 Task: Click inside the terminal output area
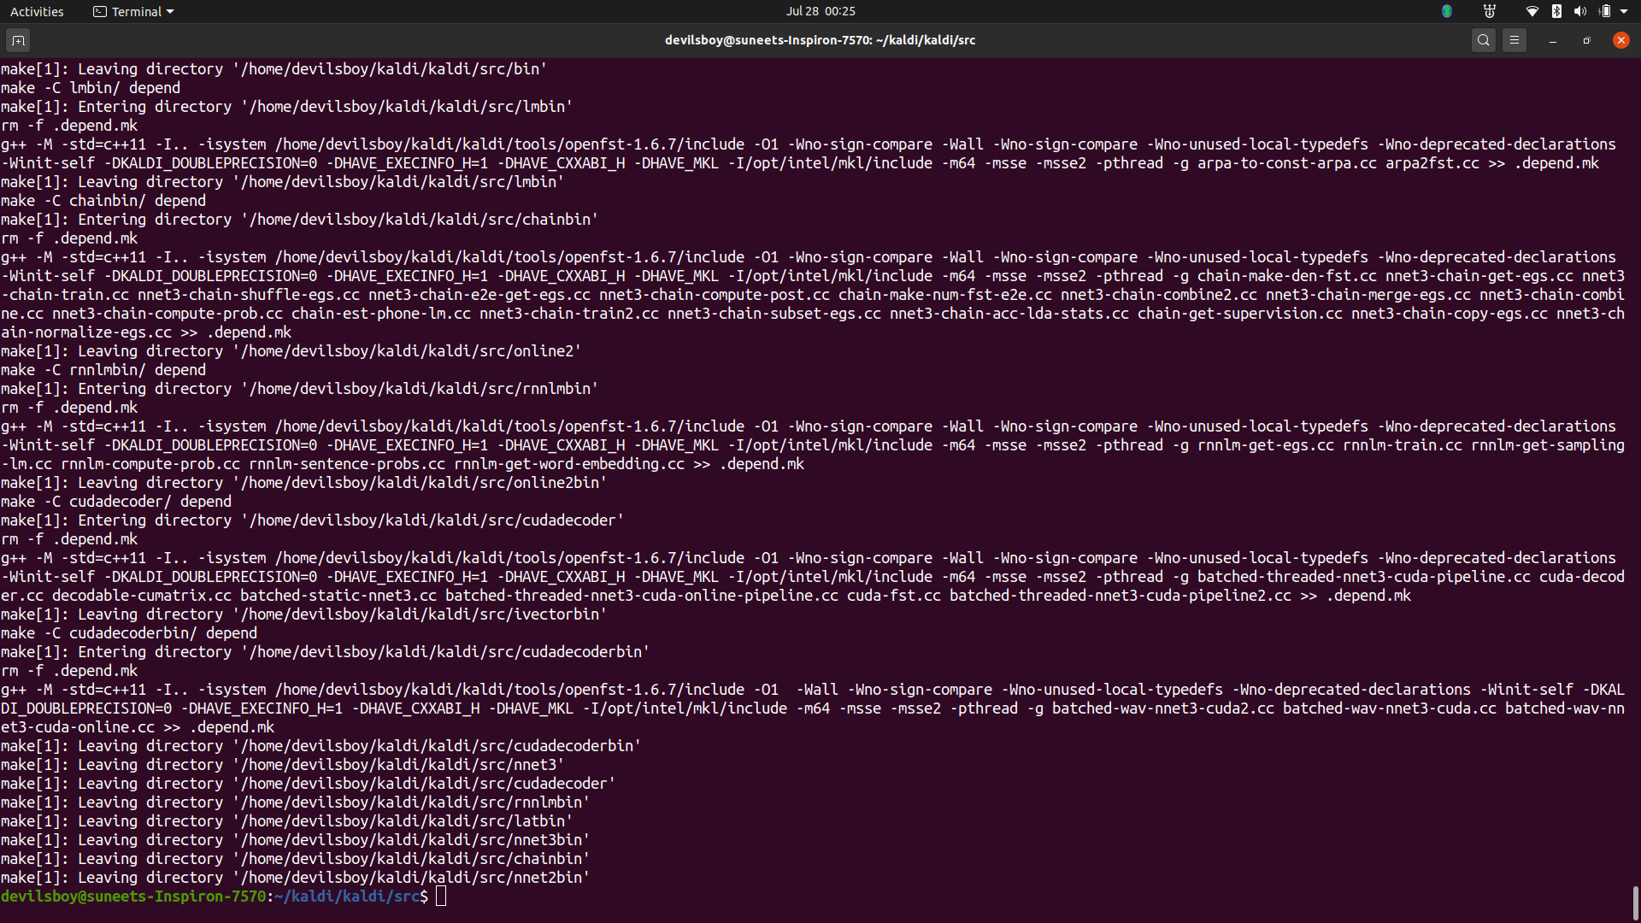point(769,470)
